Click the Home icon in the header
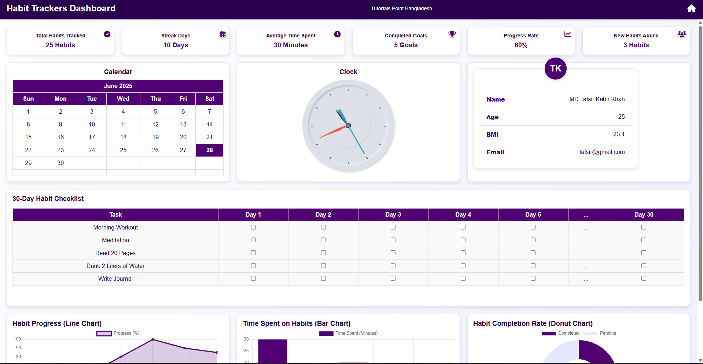703x364 pixels. 691,8
